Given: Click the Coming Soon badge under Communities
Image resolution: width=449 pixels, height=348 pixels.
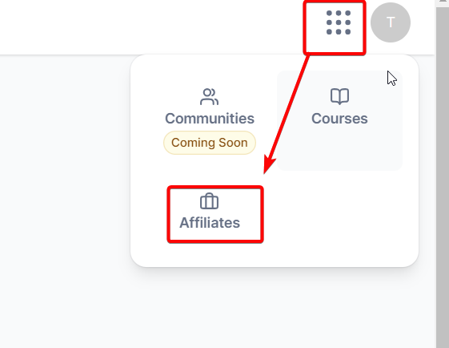Looking at the screenshot, I should point(210,143).
